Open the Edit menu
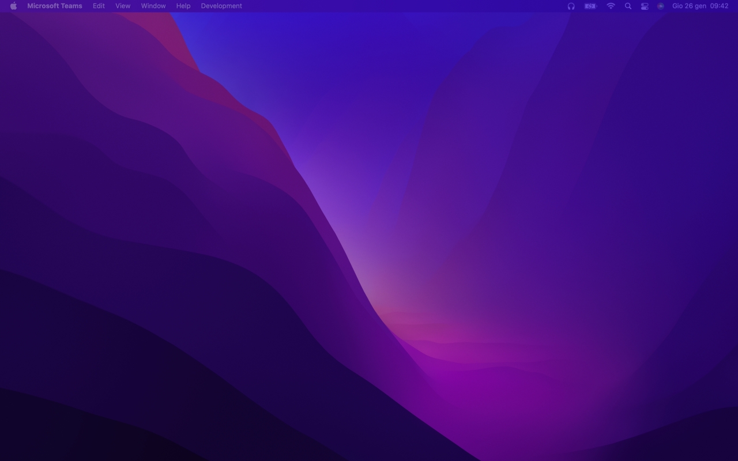The height and width of the screenshot is (461, 738). (99, 6)
